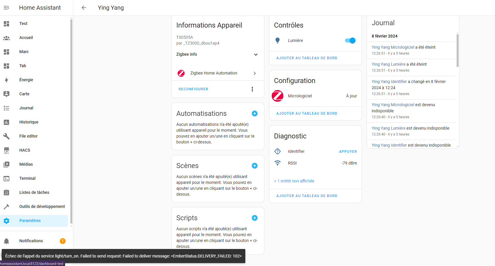Click the back arrow next to Ying Yang
The height and width of the screenshot is (266, 495).
[x=84, y=8]
